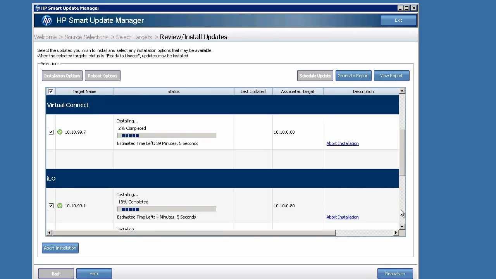This screenshot has height=279, width=496.
Task: Click the horizontal scrollbar thumb
Action: [x=194, y=233]
